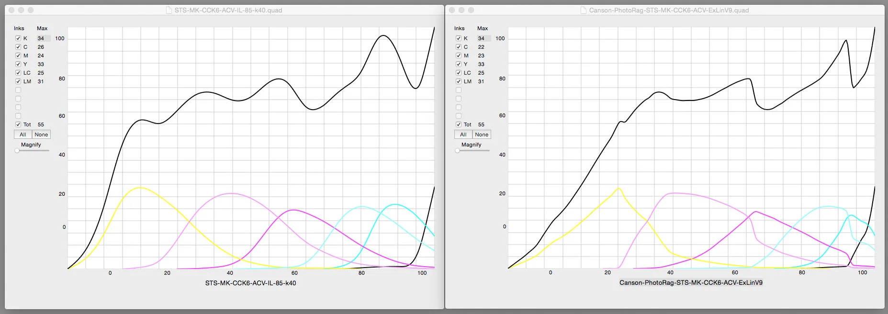Click document icon in left window title bar

169,10
